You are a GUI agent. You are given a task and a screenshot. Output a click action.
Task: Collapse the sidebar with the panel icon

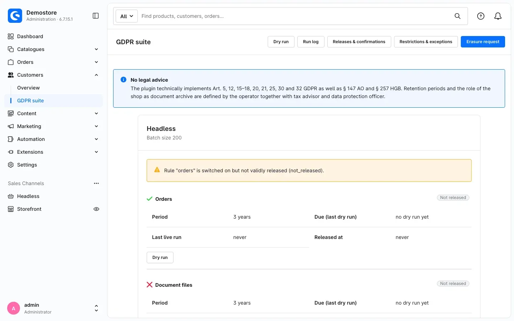point(96,16)
